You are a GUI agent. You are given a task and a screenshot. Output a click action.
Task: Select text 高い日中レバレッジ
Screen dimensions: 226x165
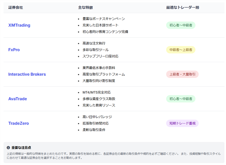point(97,117)
